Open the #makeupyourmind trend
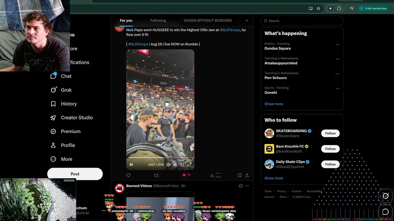 coord(281,63)
